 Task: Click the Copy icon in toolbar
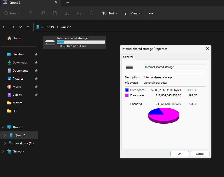(43, 13)
